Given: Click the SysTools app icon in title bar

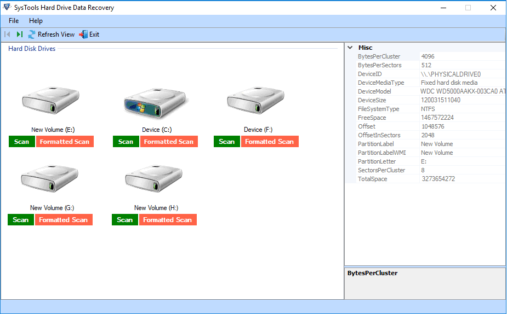Looking at the screenshot, I should pyautogui.click(x=7, y=8).
